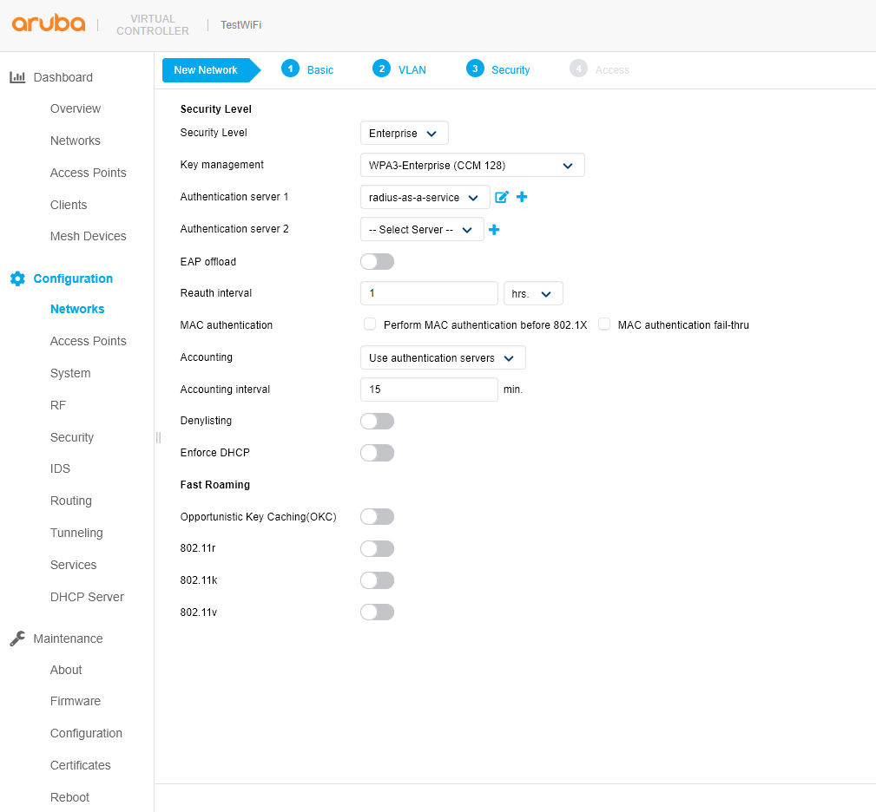Open Configuration under Maintenance
Viewport: 876px width, 812px height.
pyautogui.click(x=86, y=733)
